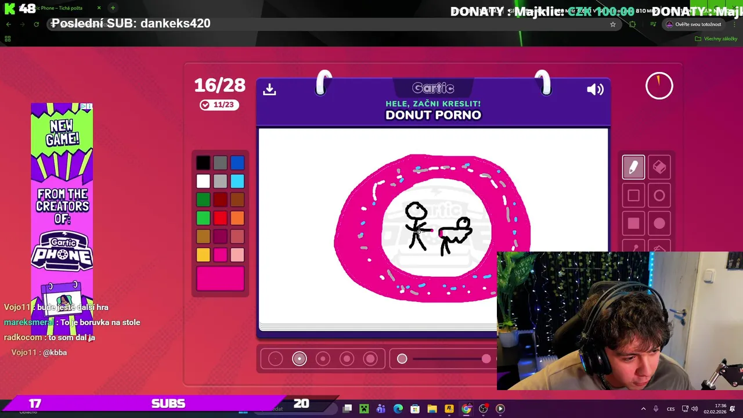Expand hidden system tray icons
Viewport: 743px width, 418px height.
(643, 409)
